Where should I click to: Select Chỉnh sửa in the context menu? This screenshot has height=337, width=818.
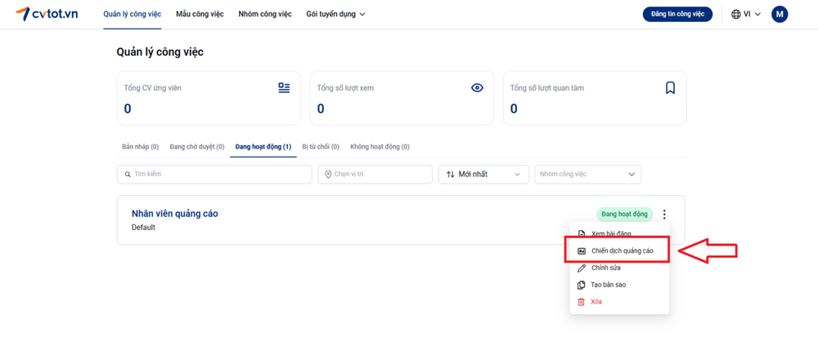pyautogui.click(x=605, y=268)
